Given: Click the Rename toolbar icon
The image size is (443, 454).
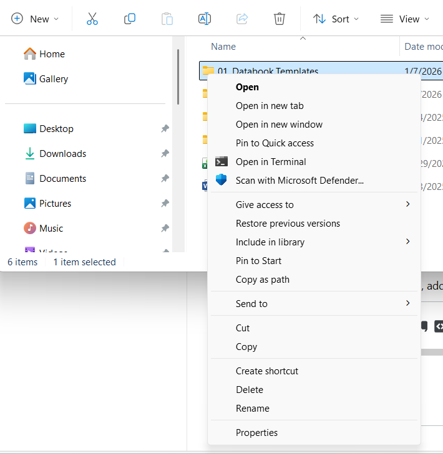Looking at the screenshot, I should (x=205, y=19).
